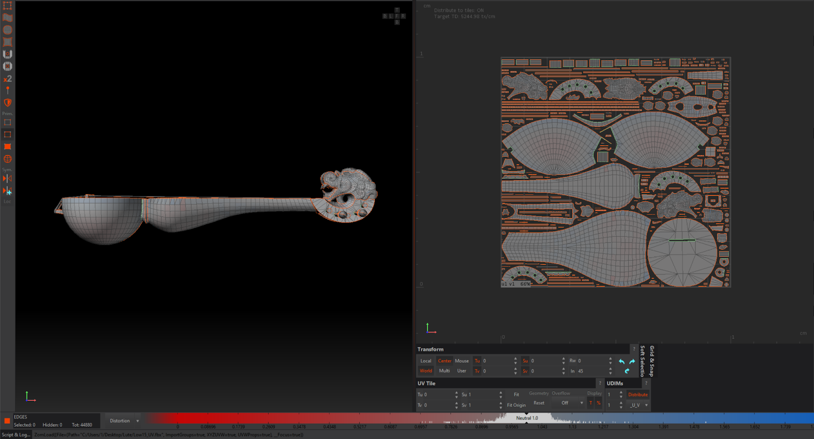This screenshot has width=814, height=439.
Task: Open the Distortion display dropdown
Action: 124,421
